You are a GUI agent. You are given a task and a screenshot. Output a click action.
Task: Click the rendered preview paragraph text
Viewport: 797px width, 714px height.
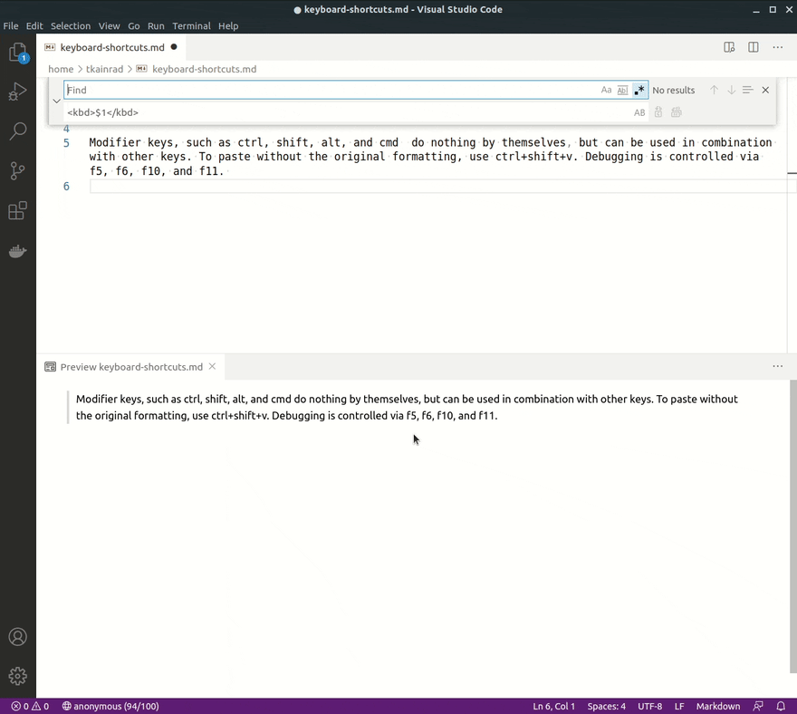(407, 408)
